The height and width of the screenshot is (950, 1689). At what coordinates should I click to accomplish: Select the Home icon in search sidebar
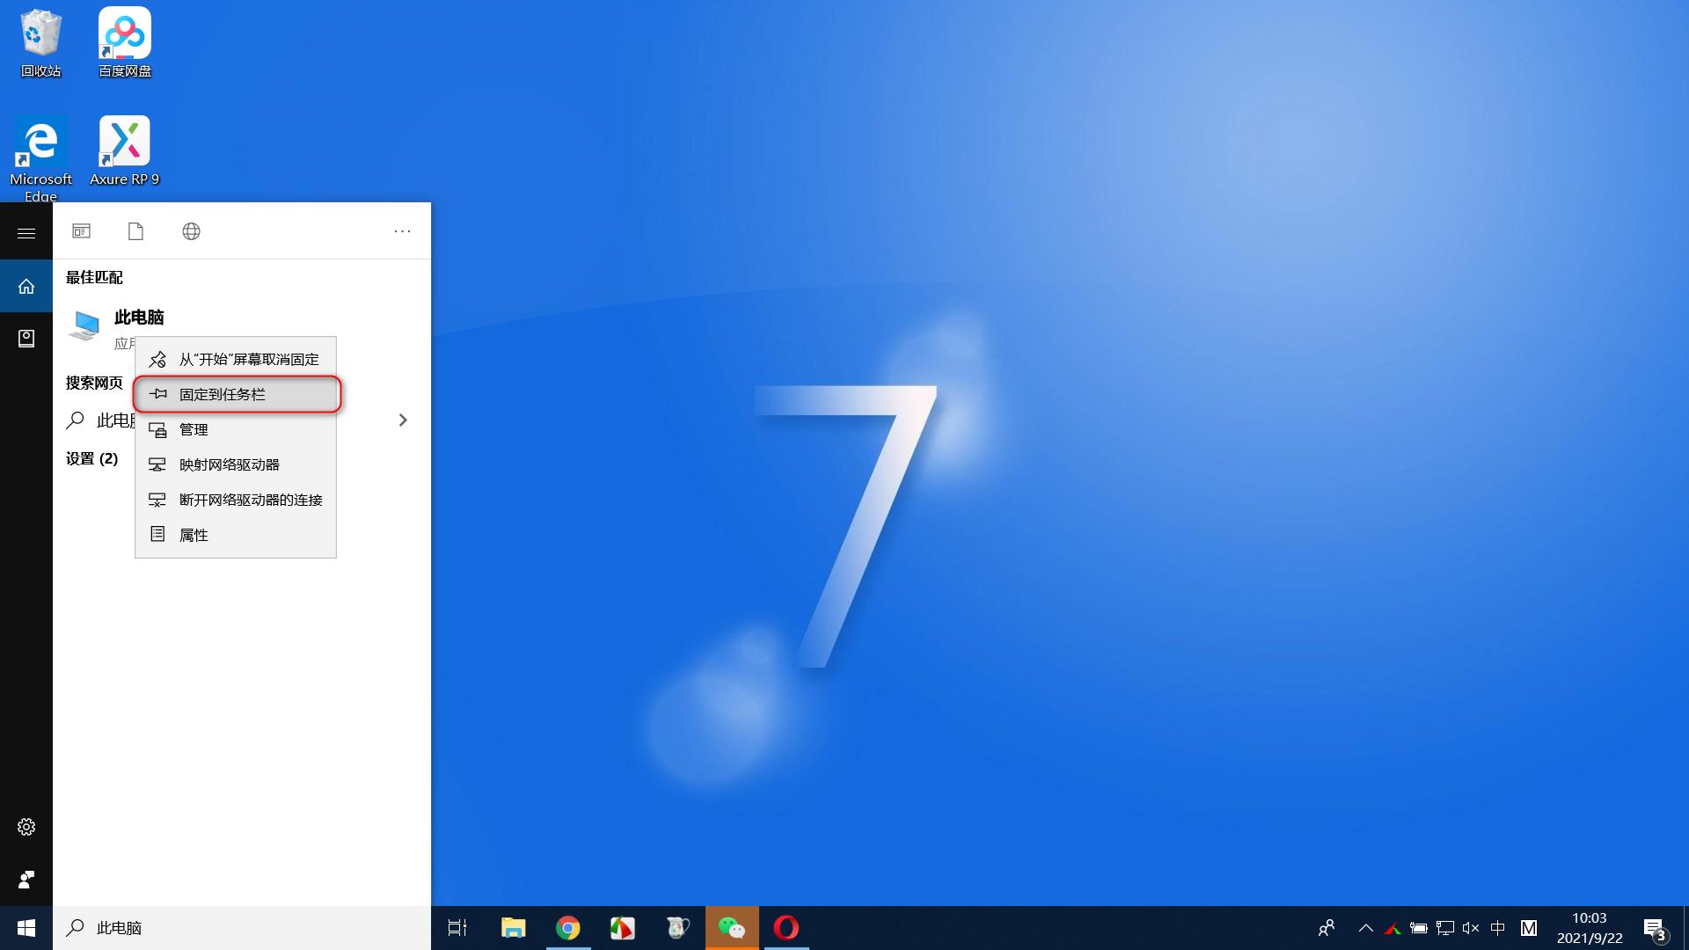(x=26, y=286)
